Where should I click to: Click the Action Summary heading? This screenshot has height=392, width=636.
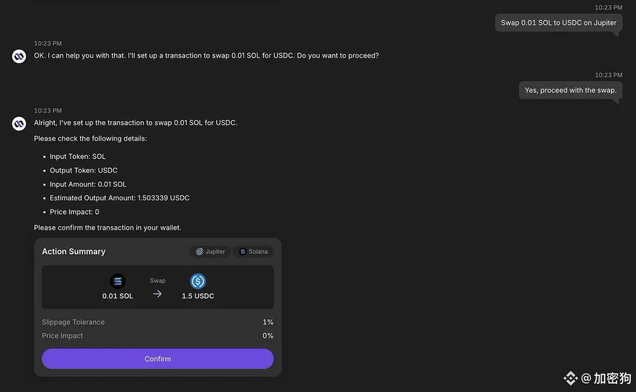coord(74,252)
